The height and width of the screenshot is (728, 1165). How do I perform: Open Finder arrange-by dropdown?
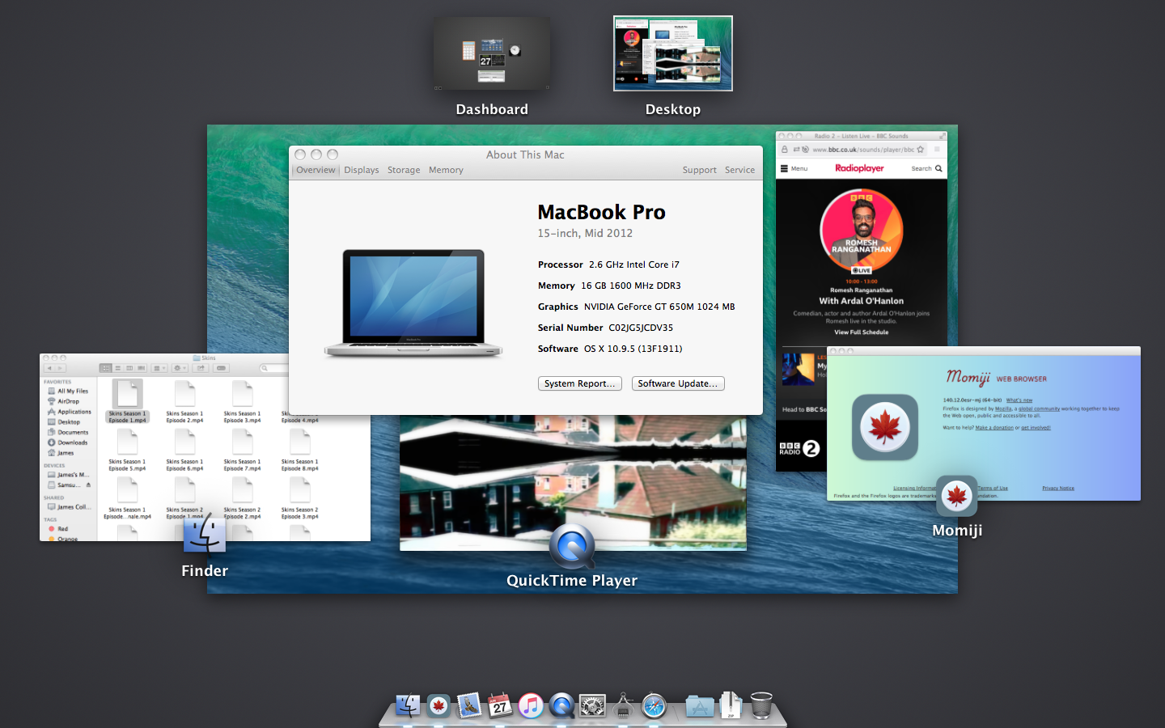[159, 368]
